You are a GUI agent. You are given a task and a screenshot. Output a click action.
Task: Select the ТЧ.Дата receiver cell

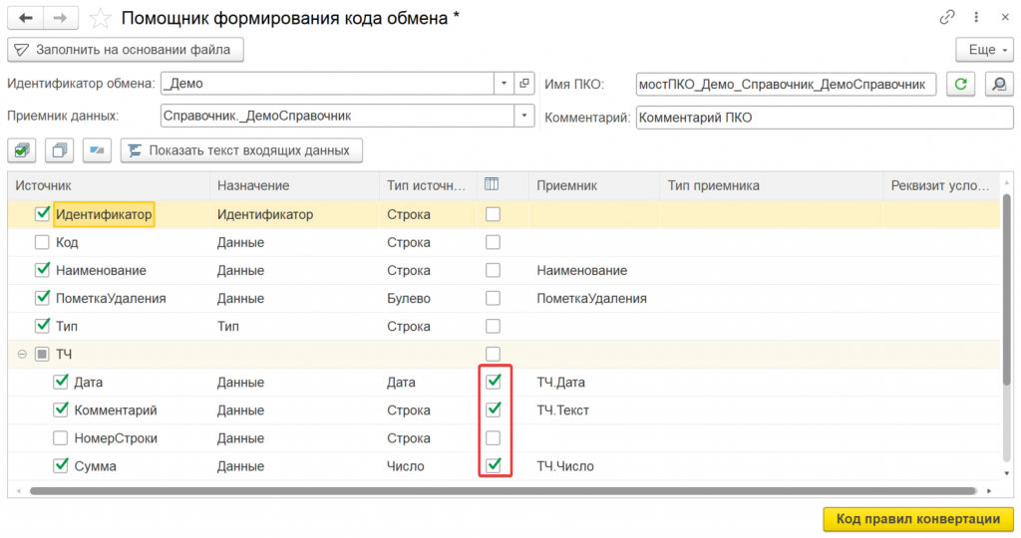click(594, 382)
